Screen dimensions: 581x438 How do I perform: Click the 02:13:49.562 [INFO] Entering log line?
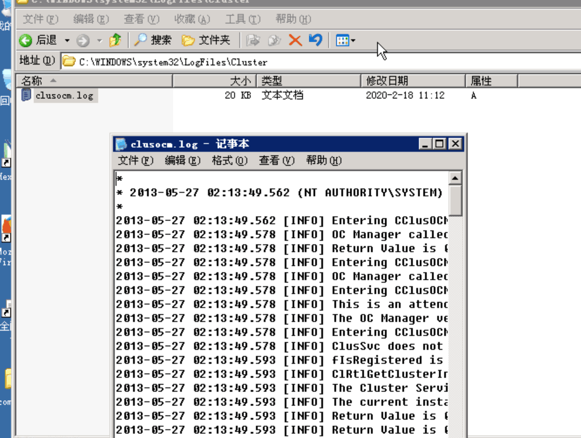(x=282, y=220)
